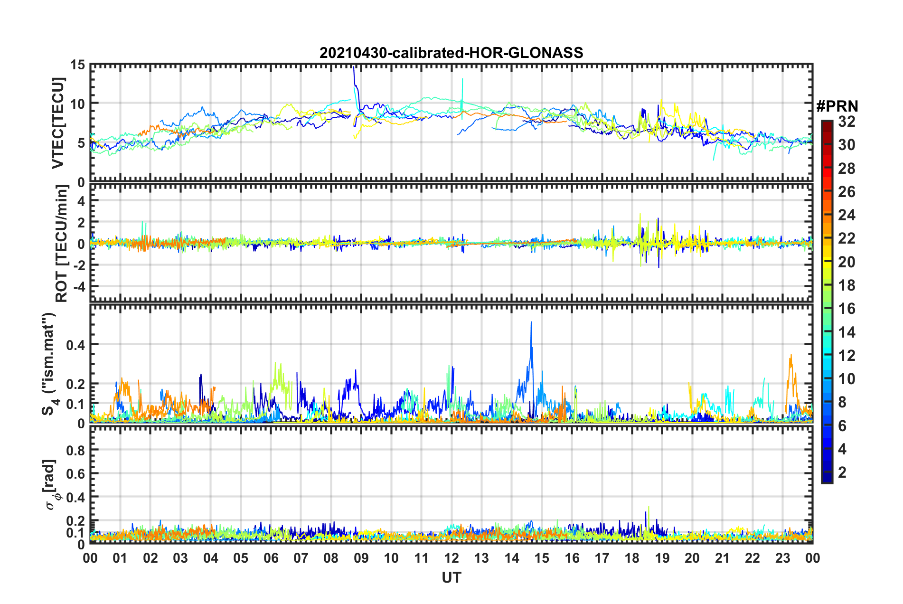Click UT axis tick label 15

[x=542, y=558]
